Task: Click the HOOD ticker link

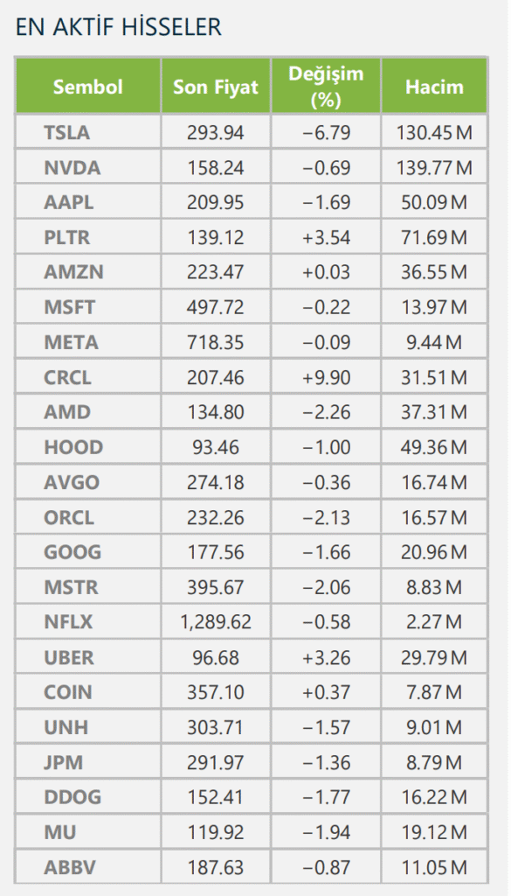Action: point(73,447)
